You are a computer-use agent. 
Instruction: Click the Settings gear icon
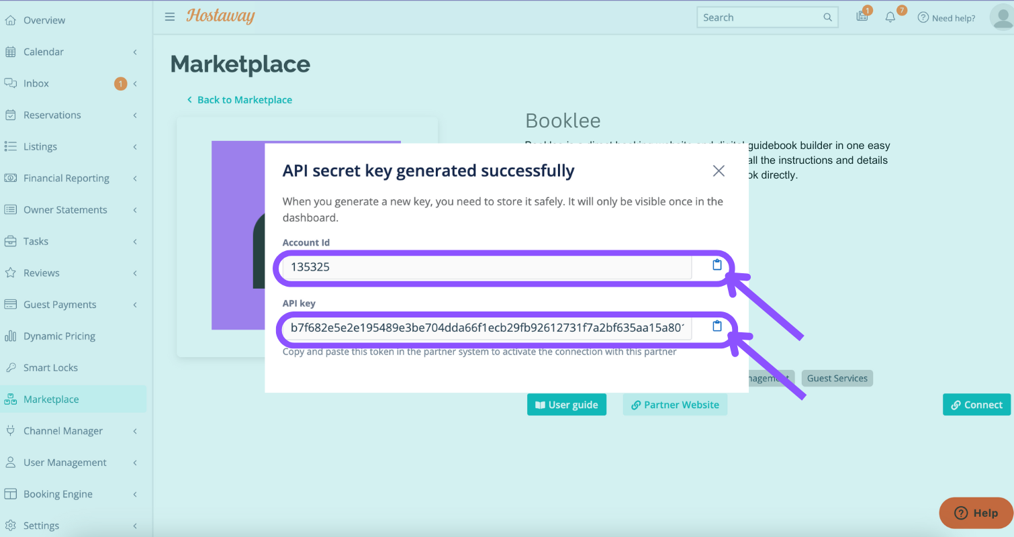coord(10,525)
